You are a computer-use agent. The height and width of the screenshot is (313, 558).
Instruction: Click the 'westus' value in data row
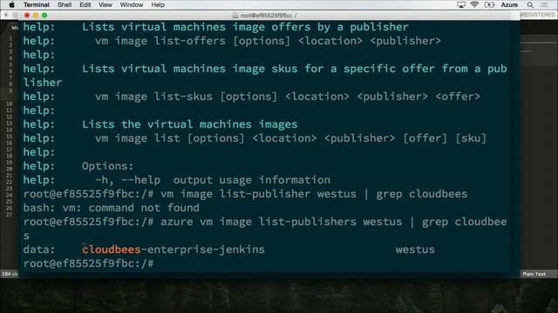coord(415,250)
